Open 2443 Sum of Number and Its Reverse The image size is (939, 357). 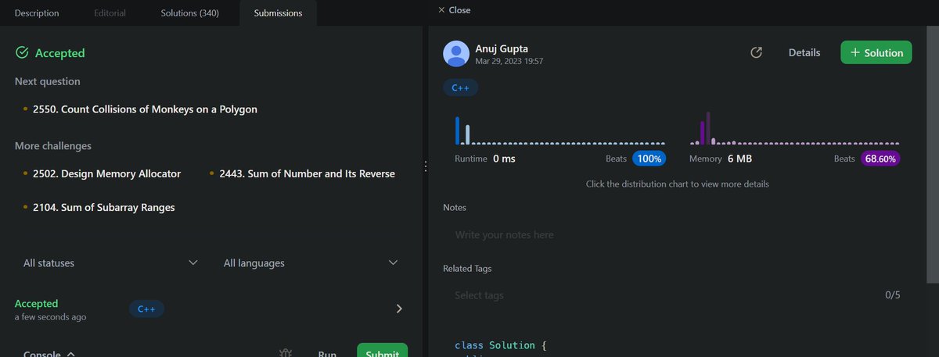tap(307, 173)
